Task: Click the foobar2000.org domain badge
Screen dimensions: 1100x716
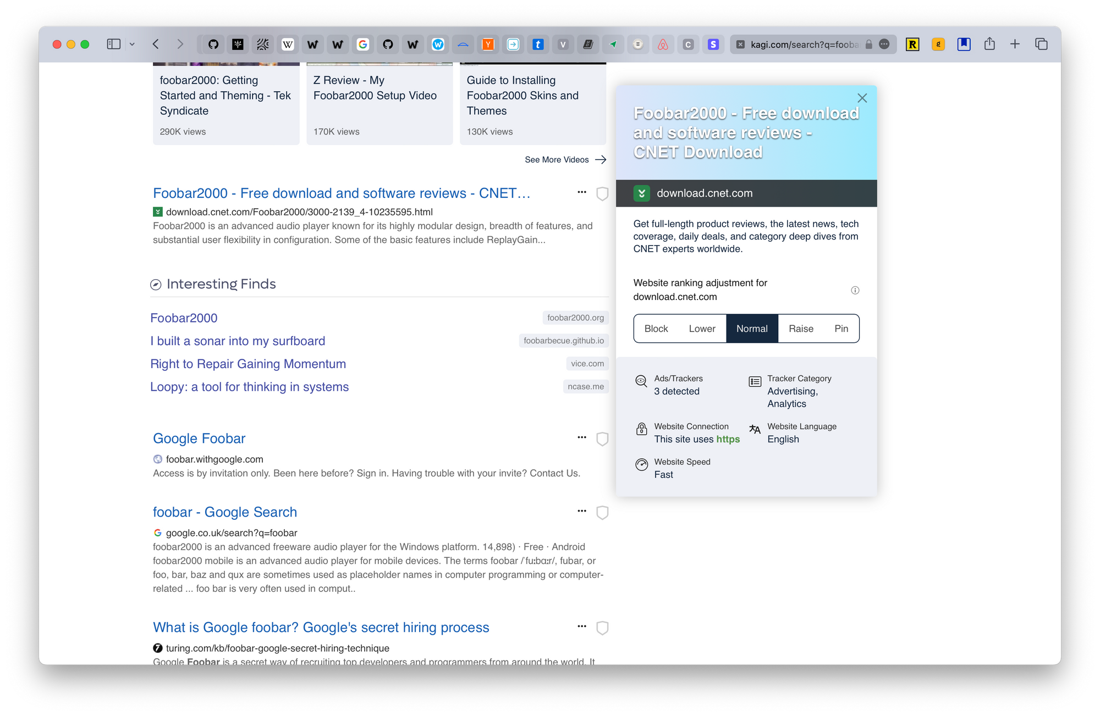Action: (x=575, y=318)
